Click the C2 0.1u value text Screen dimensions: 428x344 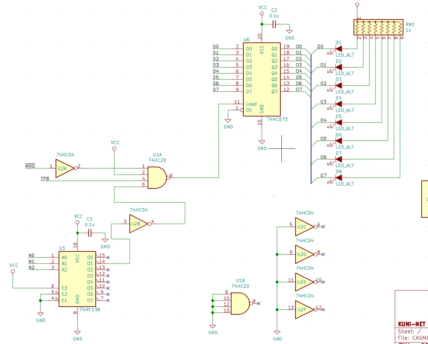[274, 16]
